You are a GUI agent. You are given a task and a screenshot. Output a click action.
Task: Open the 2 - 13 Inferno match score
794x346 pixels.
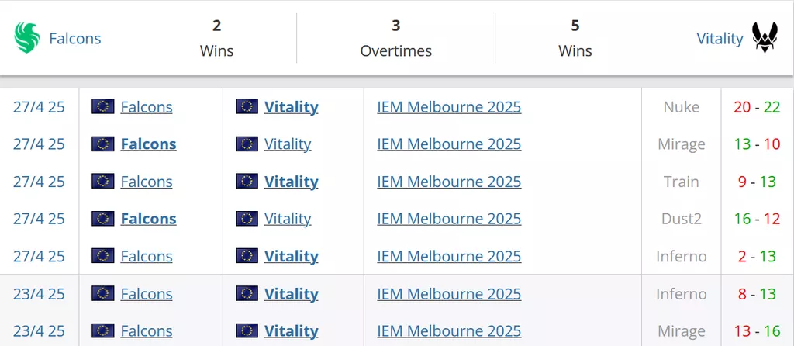757,256
